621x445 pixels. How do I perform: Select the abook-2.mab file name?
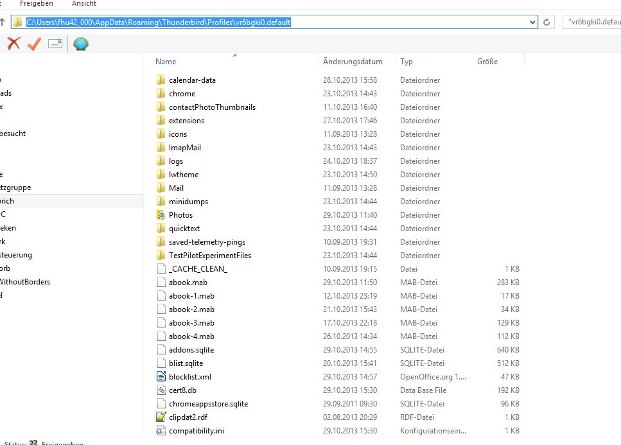(191, 310)
